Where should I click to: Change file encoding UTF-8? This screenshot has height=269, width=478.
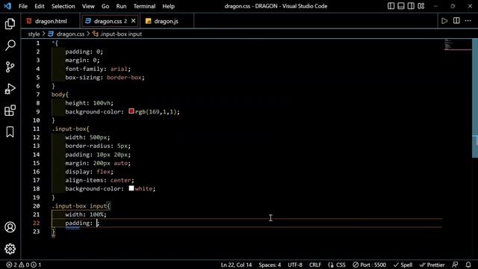coord(295,265)
